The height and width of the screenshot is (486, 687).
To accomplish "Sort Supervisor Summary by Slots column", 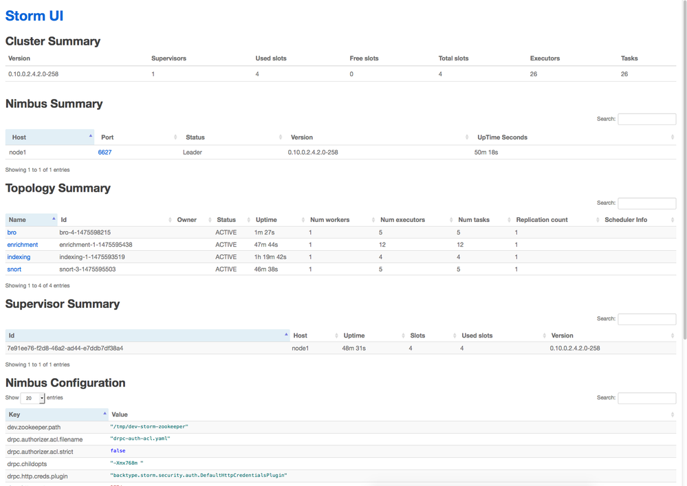I will pos(417,335).
